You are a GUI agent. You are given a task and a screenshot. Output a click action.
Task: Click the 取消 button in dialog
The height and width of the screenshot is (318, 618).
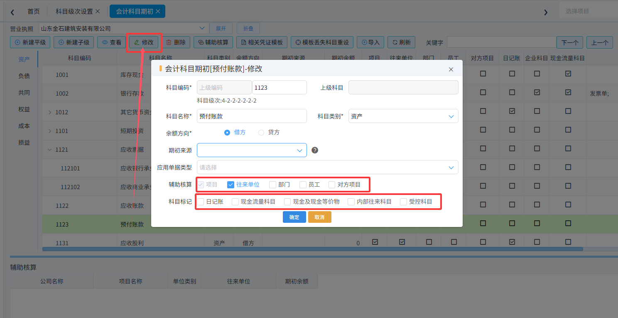click(320, 217)
